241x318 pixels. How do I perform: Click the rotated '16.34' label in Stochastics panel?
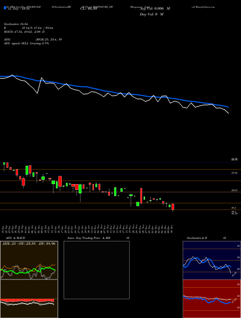point(235,275)
